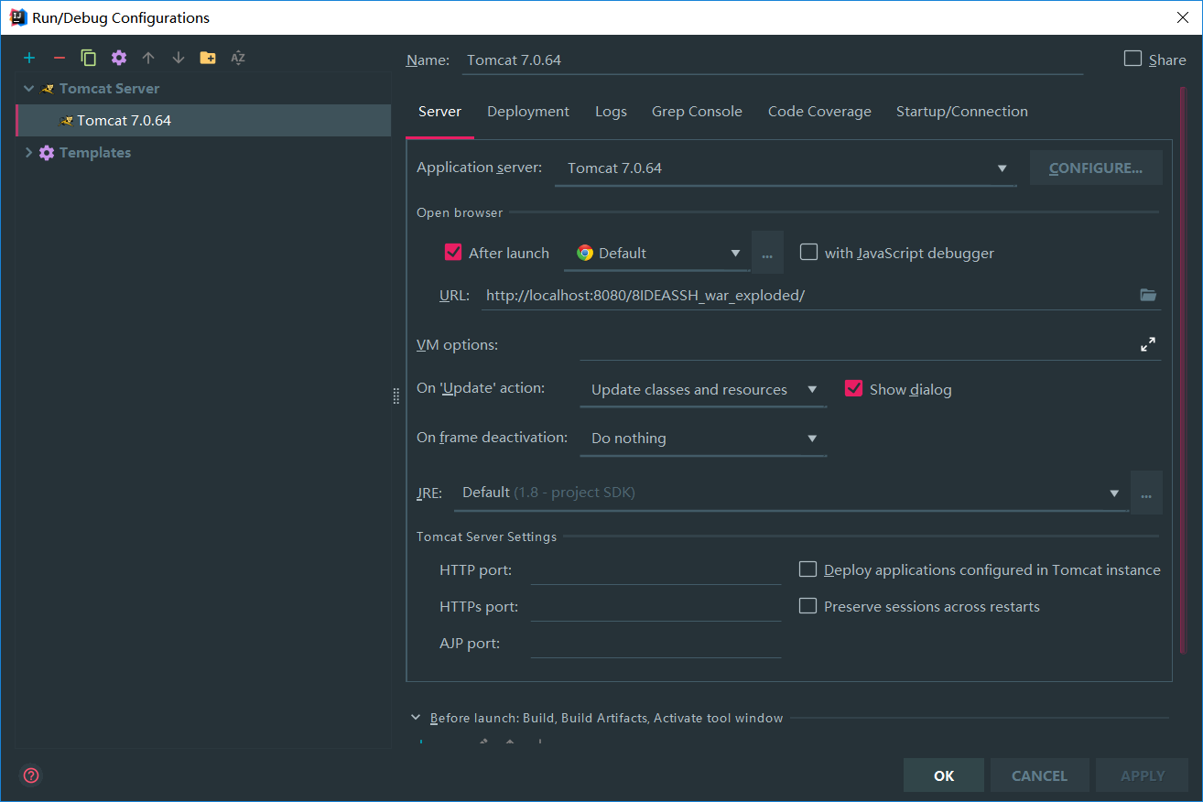The width and height of the screenshot is (1203, 802).
Task: Focus the Name input field
Action: pyautogui.click(x=772, y=60)
